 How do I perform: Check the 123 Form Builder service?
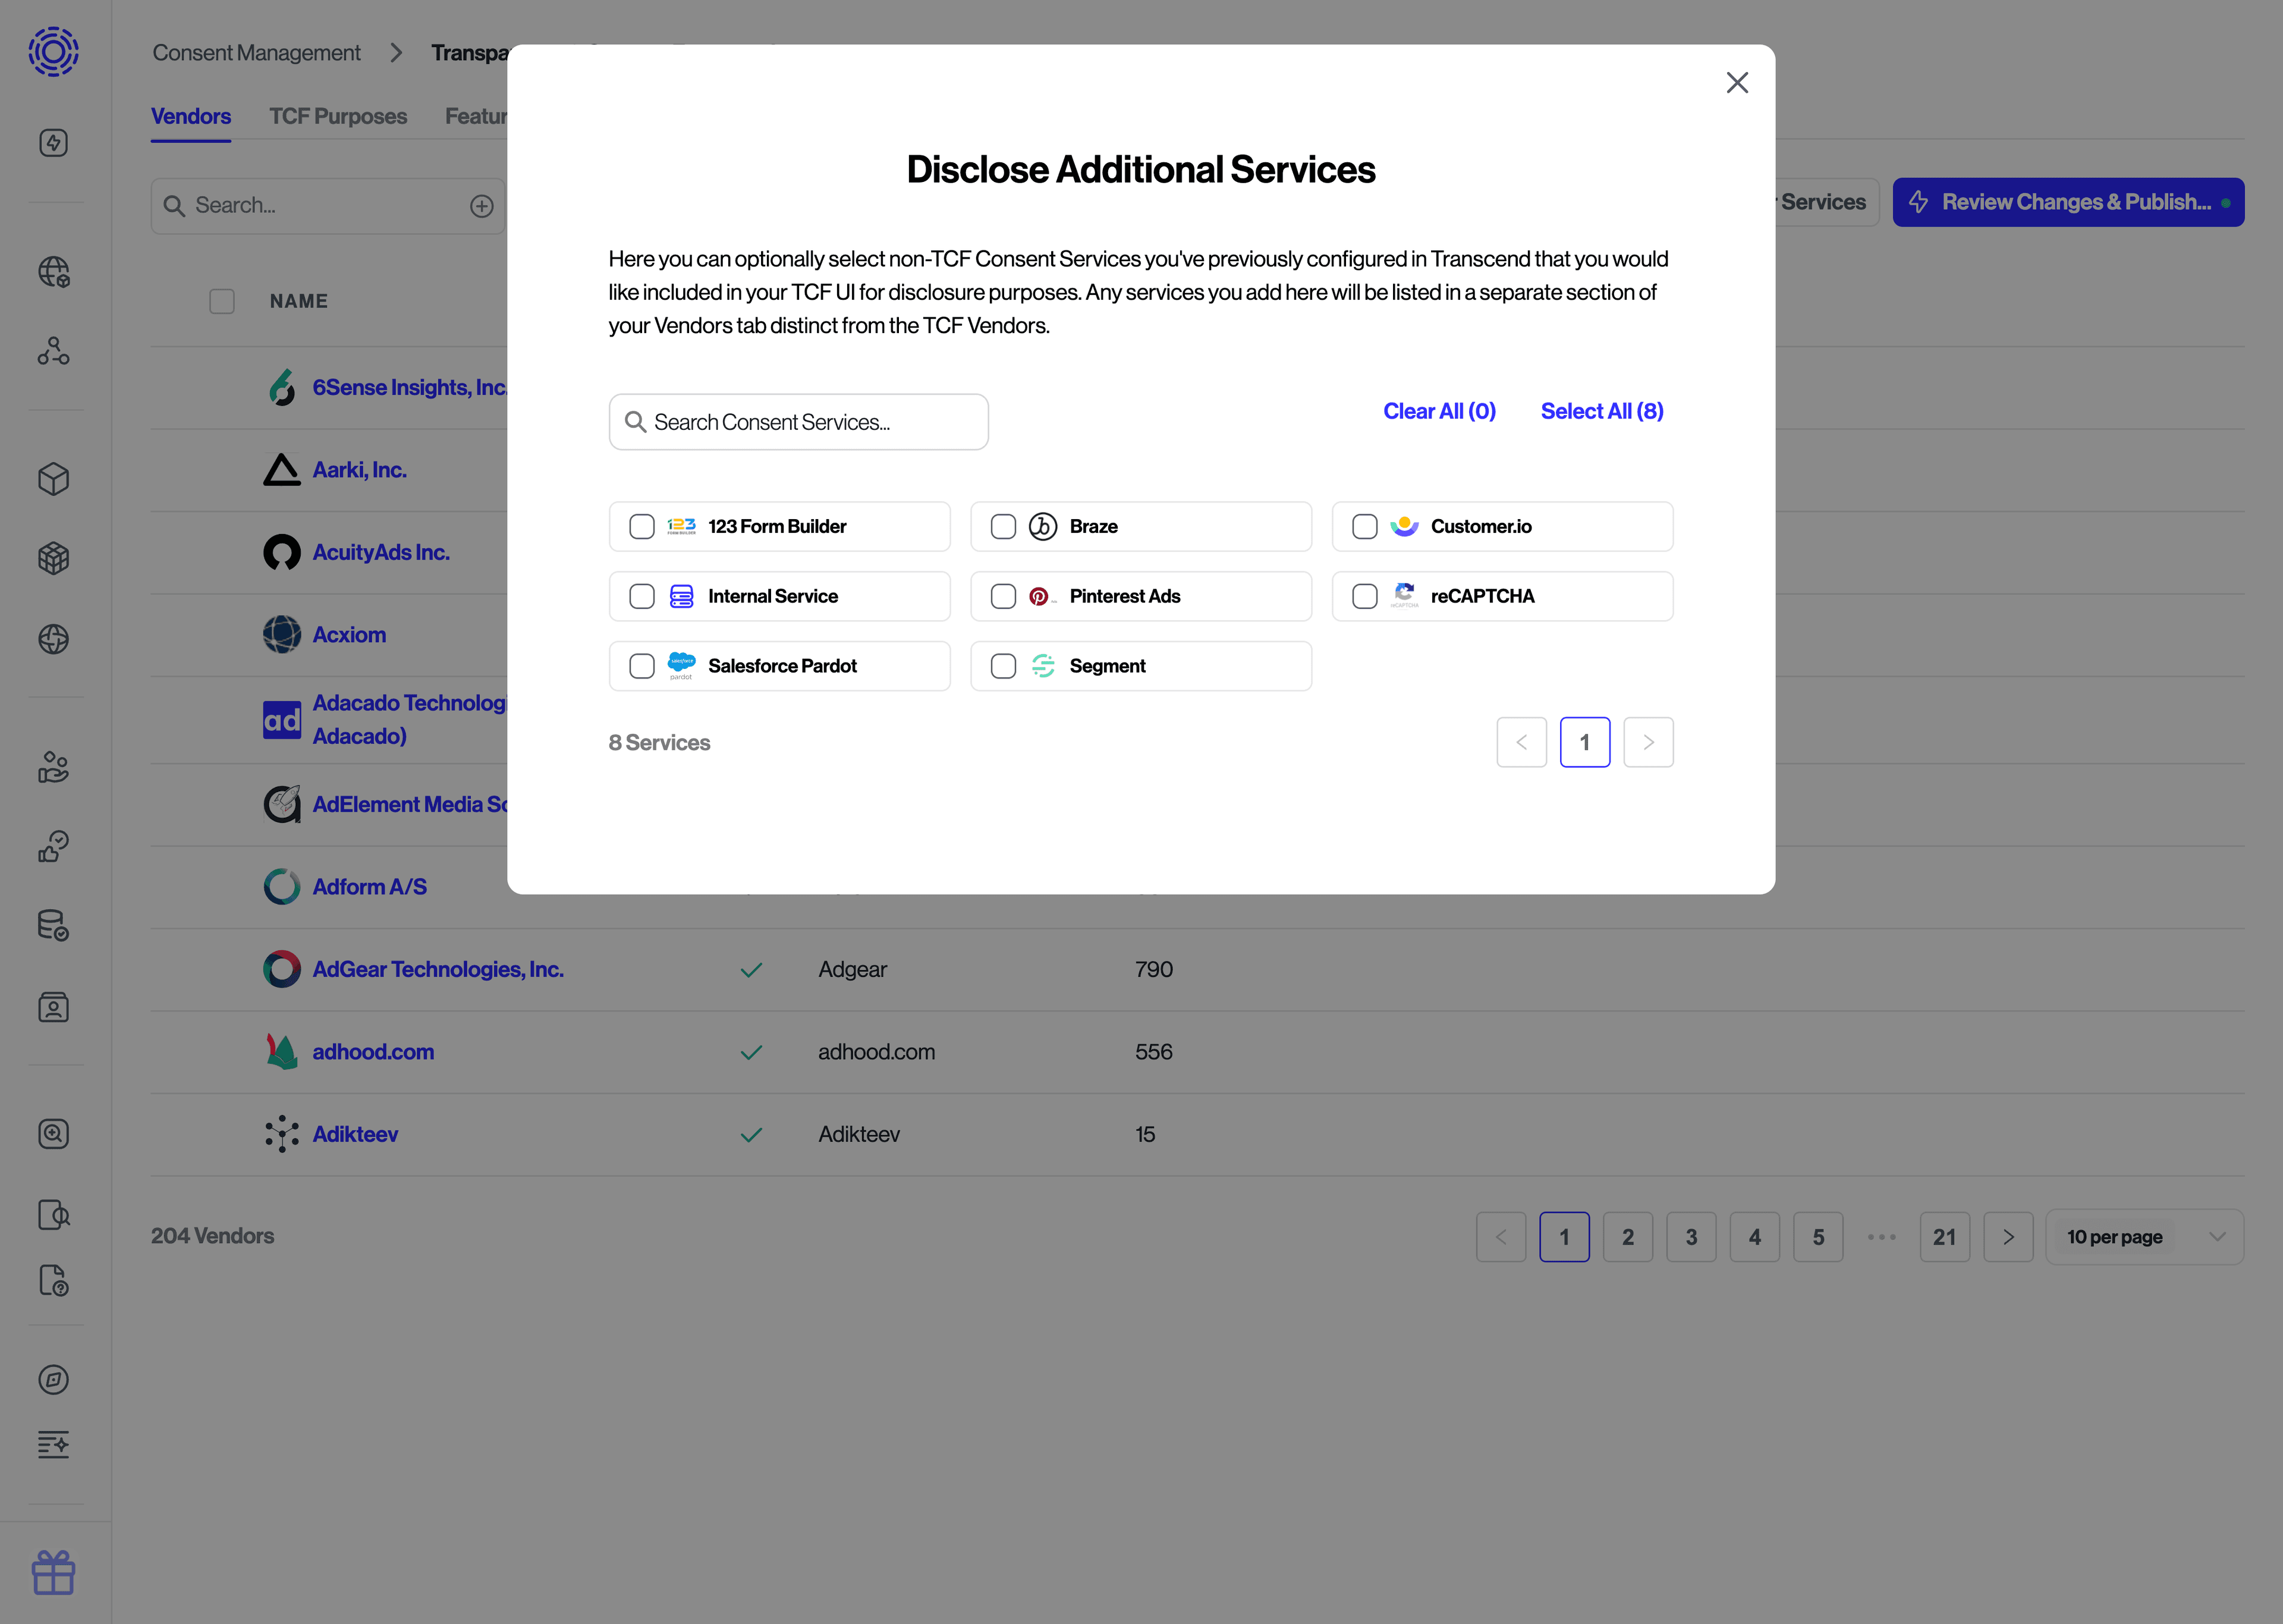(x=641, y=526)
